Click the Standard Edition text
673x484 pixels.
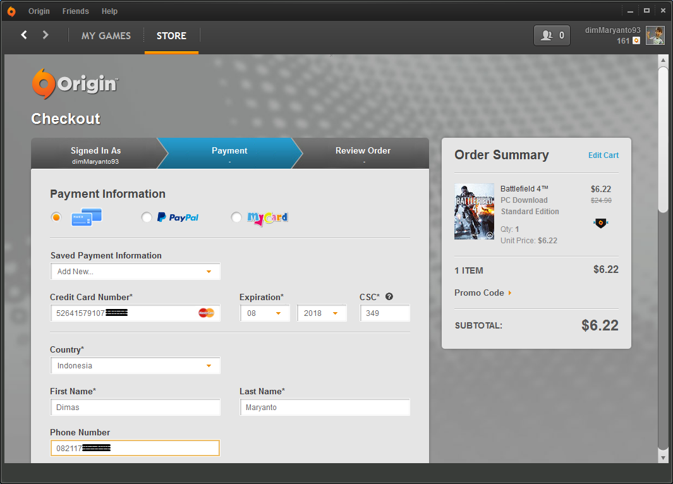[x=530, y=212]
